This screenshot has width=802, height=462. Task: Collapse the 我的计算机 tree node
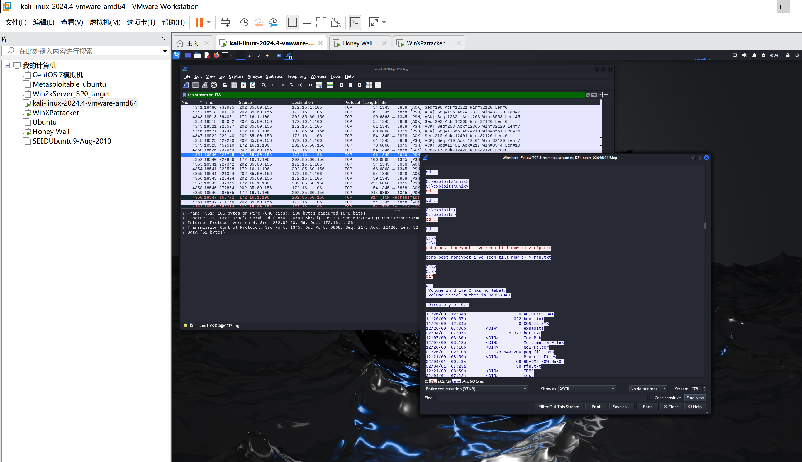[x=7, y=65]
